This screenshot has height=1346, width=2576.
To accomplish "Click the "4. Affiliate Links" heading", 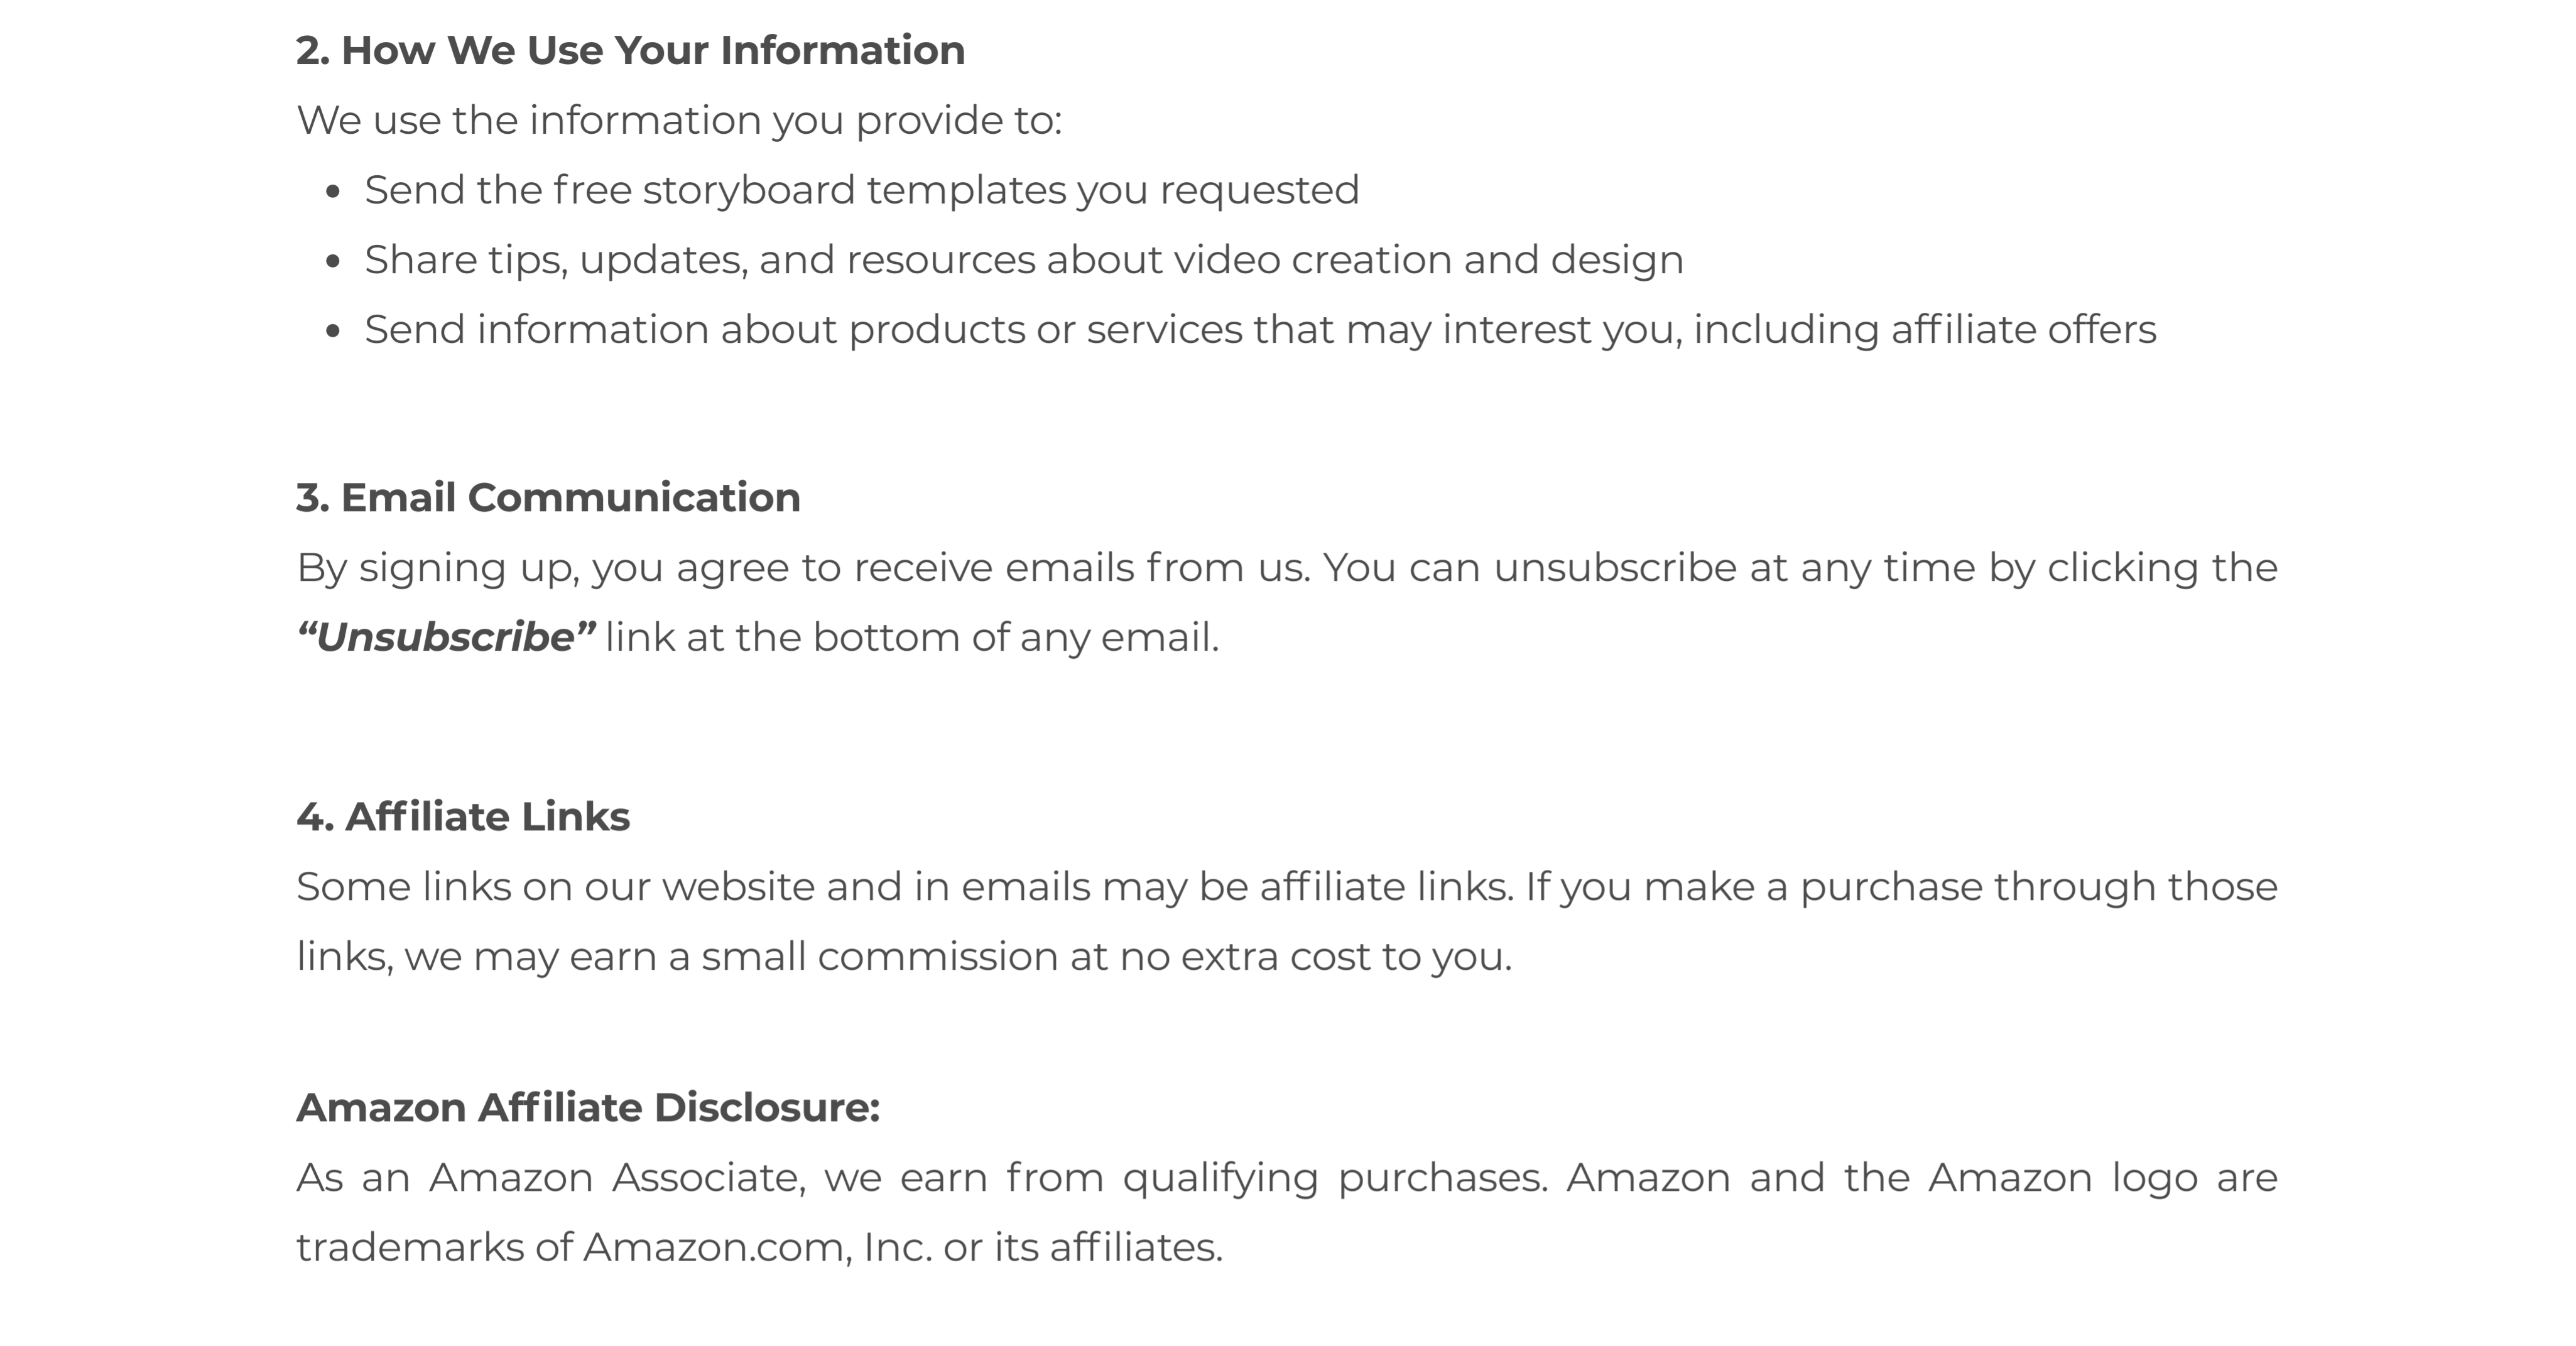I will pos(463,817).
